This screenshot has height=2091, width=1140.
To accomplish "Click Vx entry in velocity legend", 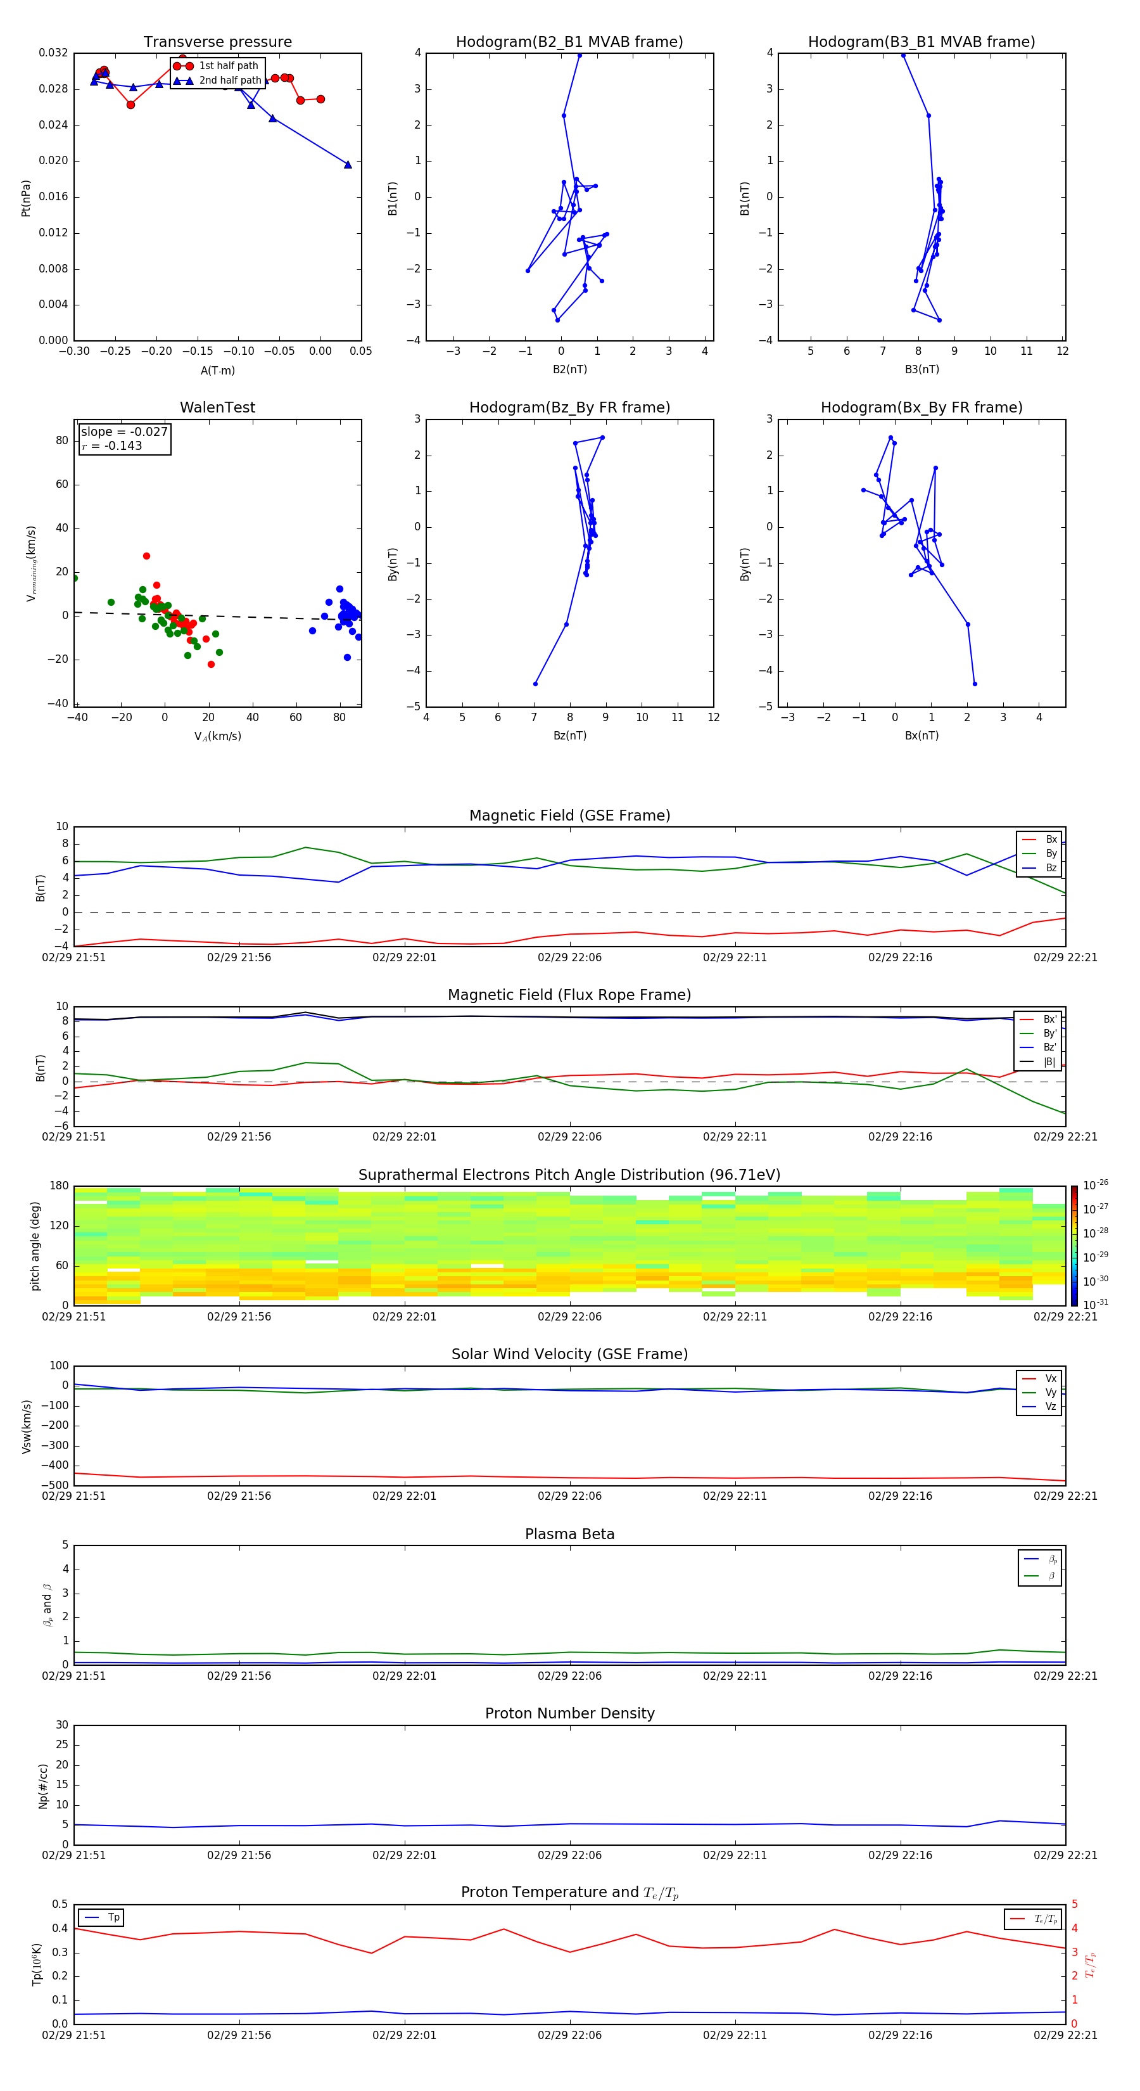I will point(1039,1378).
